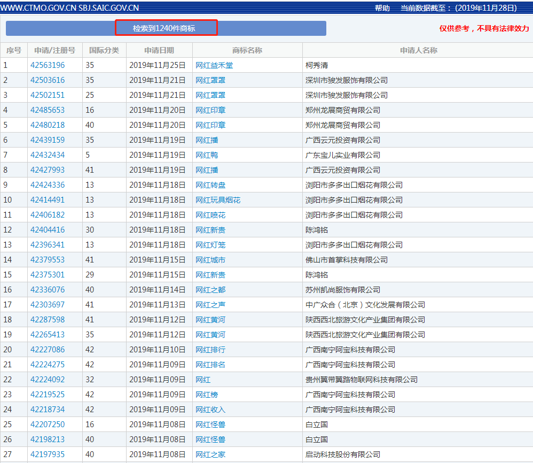Click the 商标名称 column header
Viewport: 533px width, 463px height.
click(247, 50)
